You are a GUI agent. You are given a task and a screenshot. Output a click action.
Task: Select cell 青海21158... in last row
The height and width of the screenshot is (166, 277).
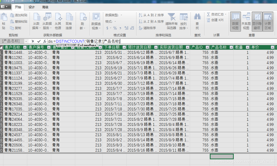coord(15,150)
